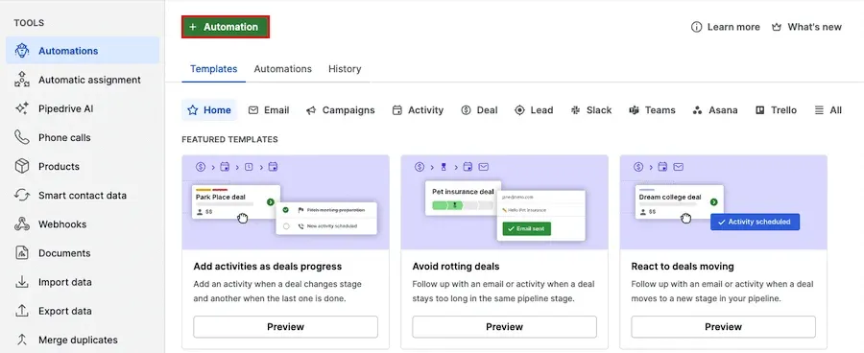This screenshot has width=864, height=353.
Task: Click the Merge duplicates icon
Action: pos(22,340)
